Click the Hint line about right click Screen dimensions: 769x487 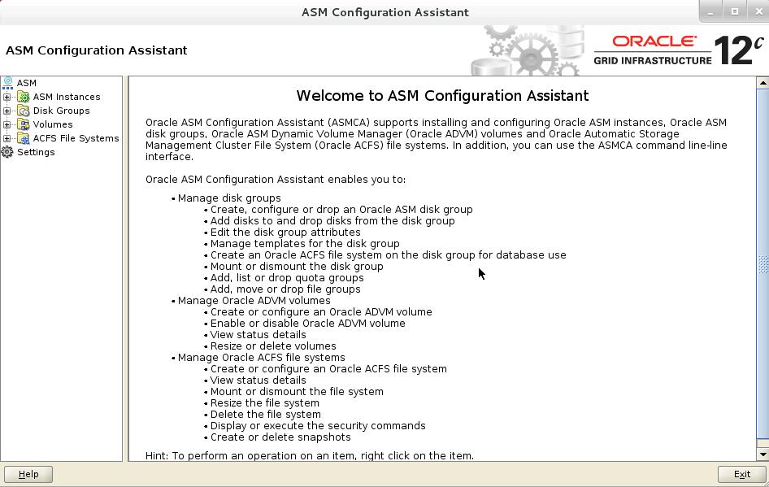click(310, 455)
